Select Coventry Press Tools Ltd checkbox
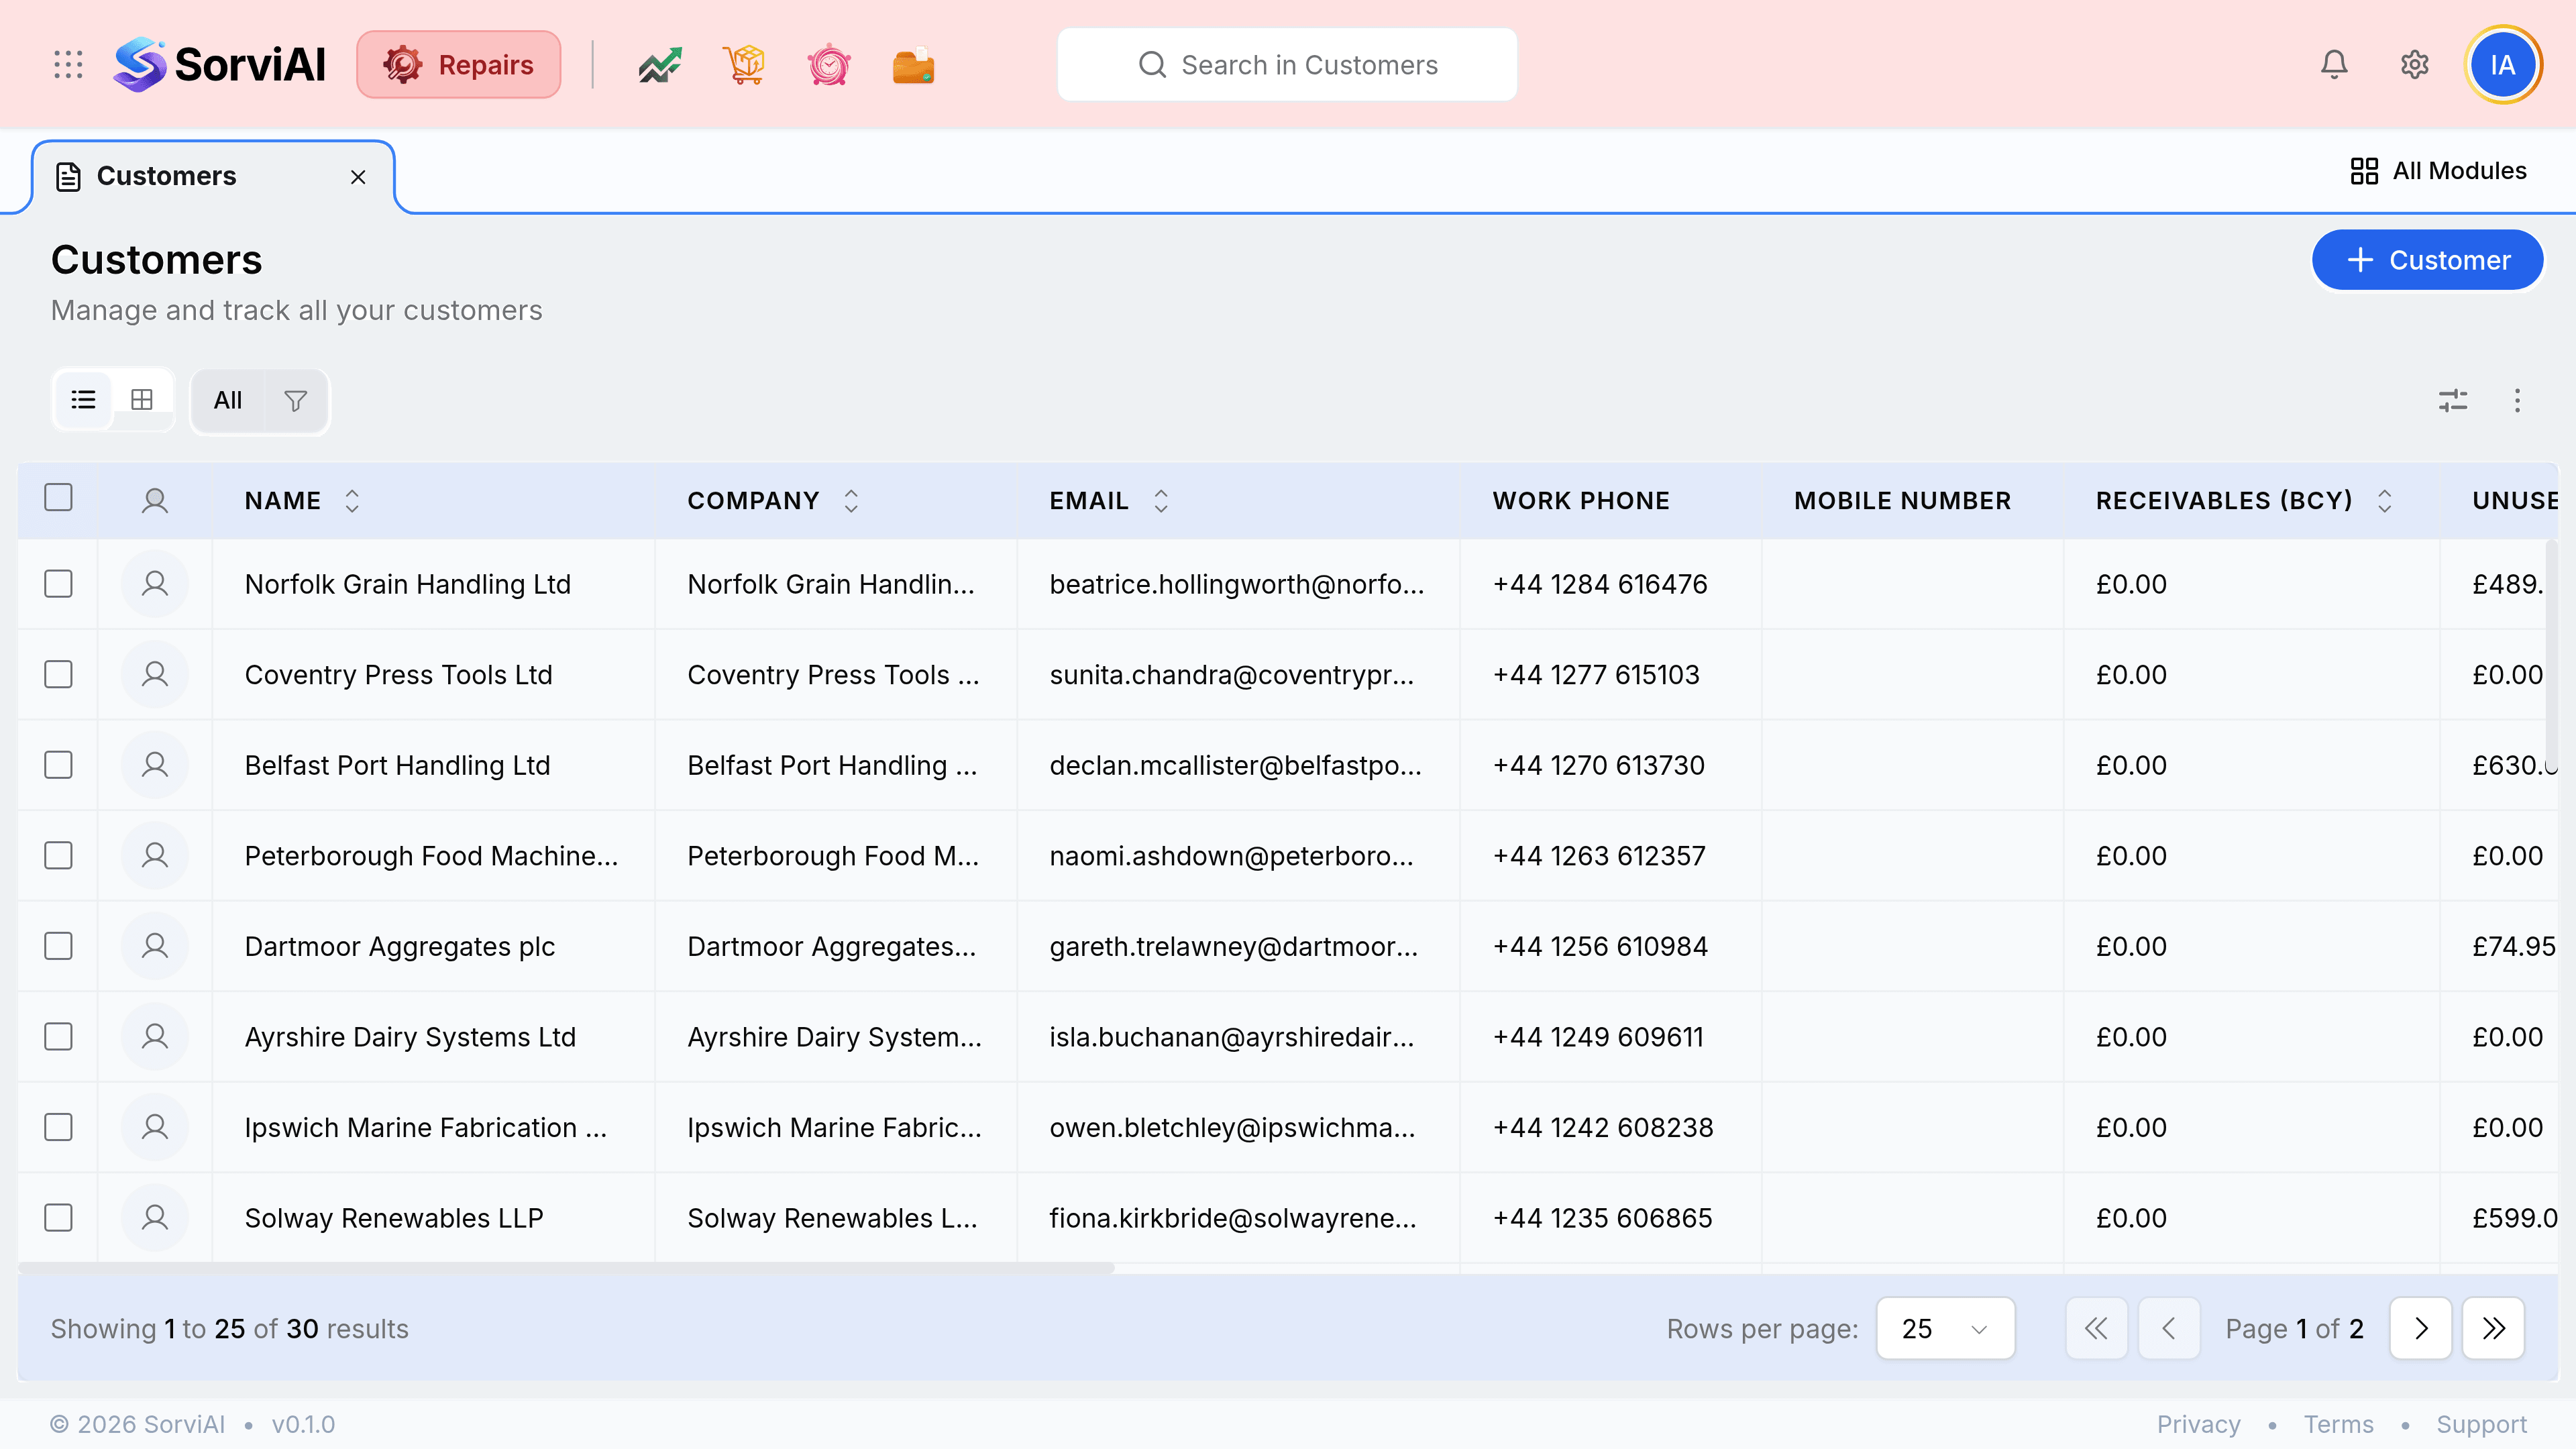The height and width of the screenshot is (1449, 2576). point(59,675)
